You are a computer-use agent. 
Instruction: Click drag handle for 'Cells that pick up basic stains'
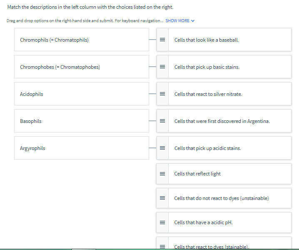(162, 67)
